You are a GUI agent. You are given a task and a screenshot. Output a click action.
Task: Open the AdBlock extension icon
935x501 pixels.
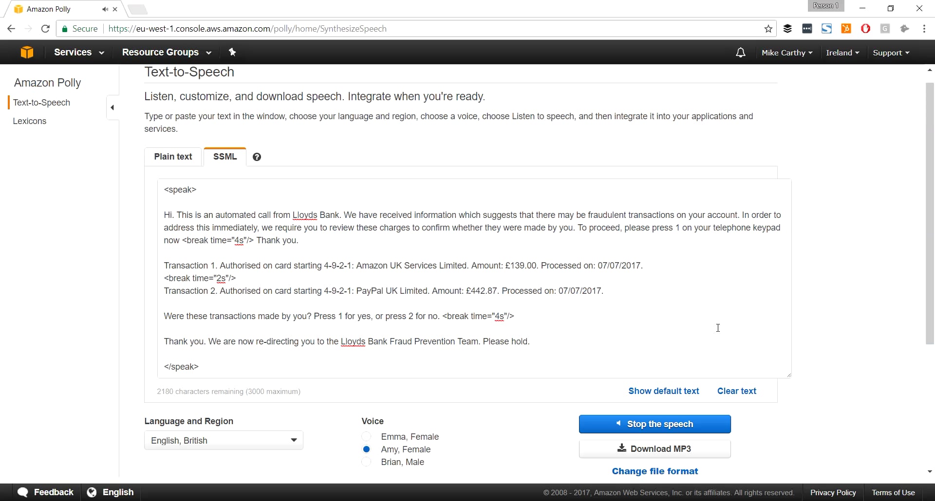866,29
